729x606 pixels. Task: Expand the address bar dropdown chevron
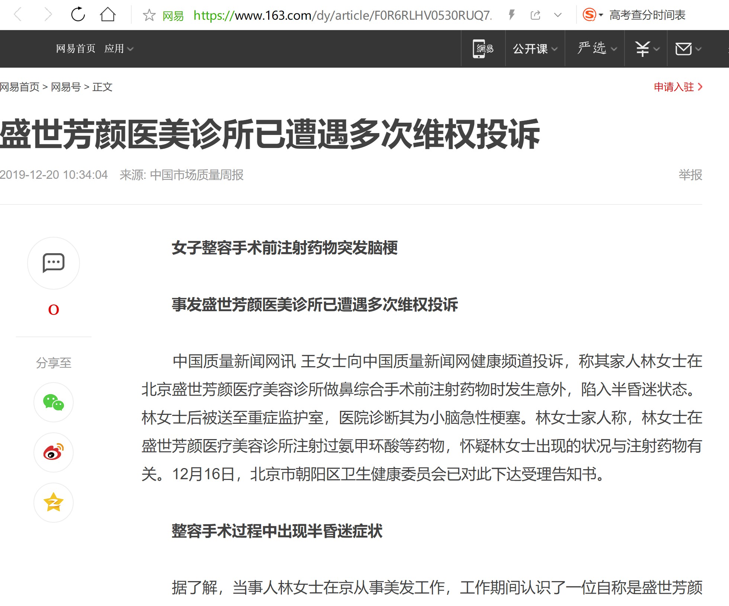(558, 15)
